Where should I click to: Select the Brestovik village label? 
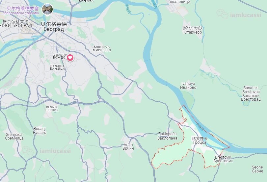pyautogui.click(x=223, y=159)
